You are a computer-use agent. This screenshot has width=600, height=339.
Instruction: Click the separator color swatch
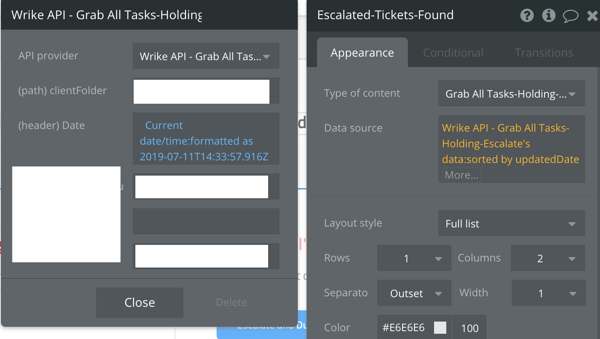tap(440, 328)
